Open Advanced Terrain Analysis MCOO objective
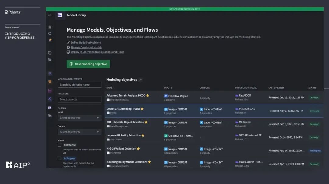This screenshot has width=329, height=184. (x=126, y=95)
